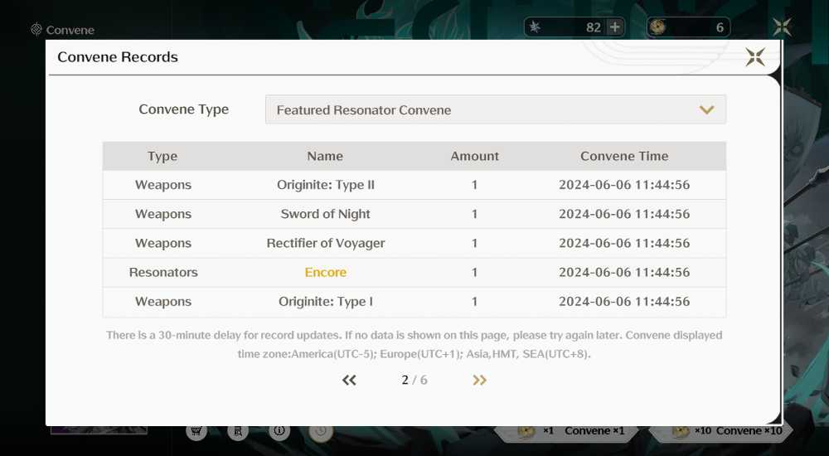
Task: Open the shop cart icon
Action: pos(196,431)
